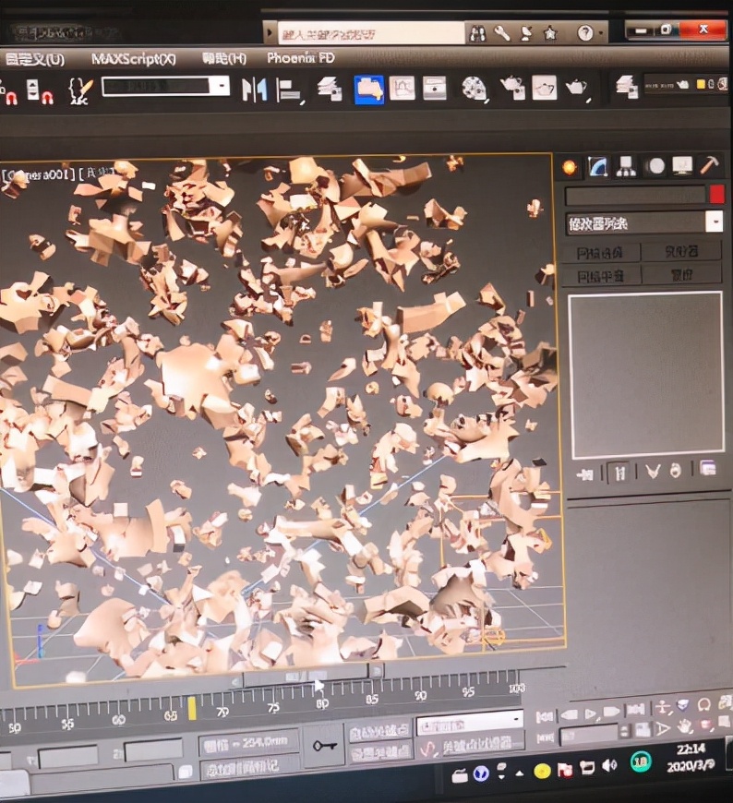Open the Phoenix FD menu
Screen dimensions: 733x803
coord(300,58)
